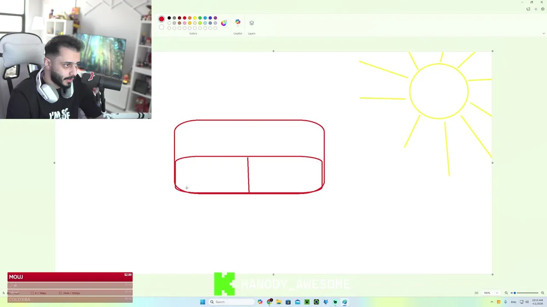Open the account profile icon
547x307 pixels.
point(536,9)
